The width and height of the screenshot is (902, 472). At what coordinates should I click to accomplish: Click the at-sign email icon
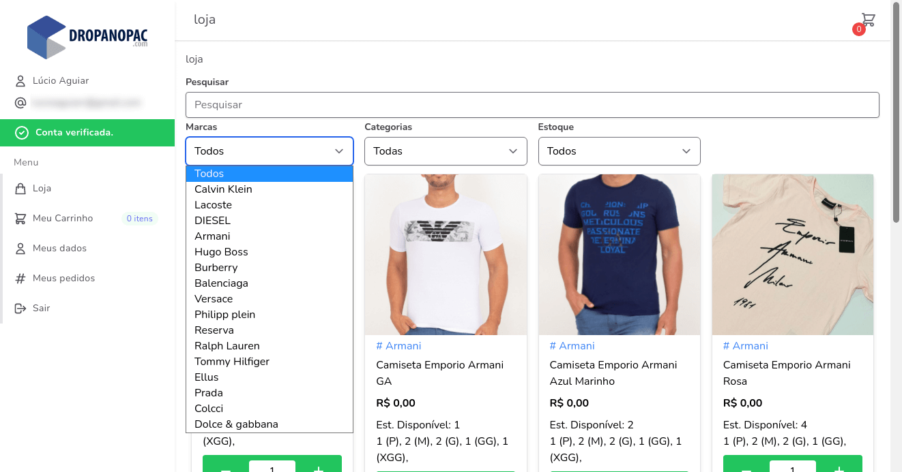click(x=20, y=103)
